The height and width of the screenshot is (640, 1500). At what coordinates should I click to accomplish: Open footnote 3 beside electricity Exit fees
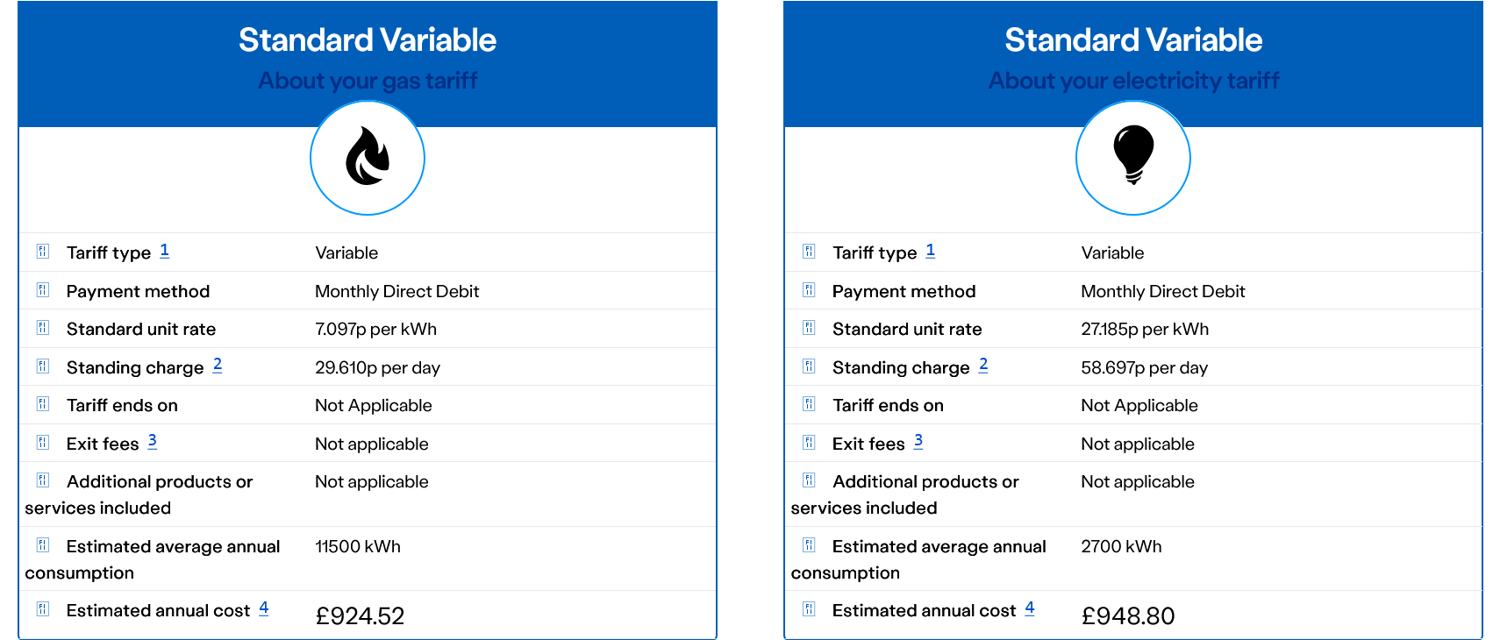pos(918,441)
